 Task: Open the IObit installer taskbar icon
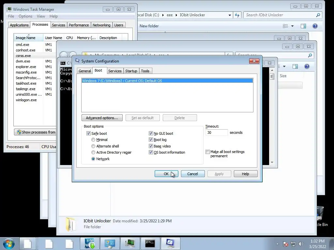tap(89, 243)
